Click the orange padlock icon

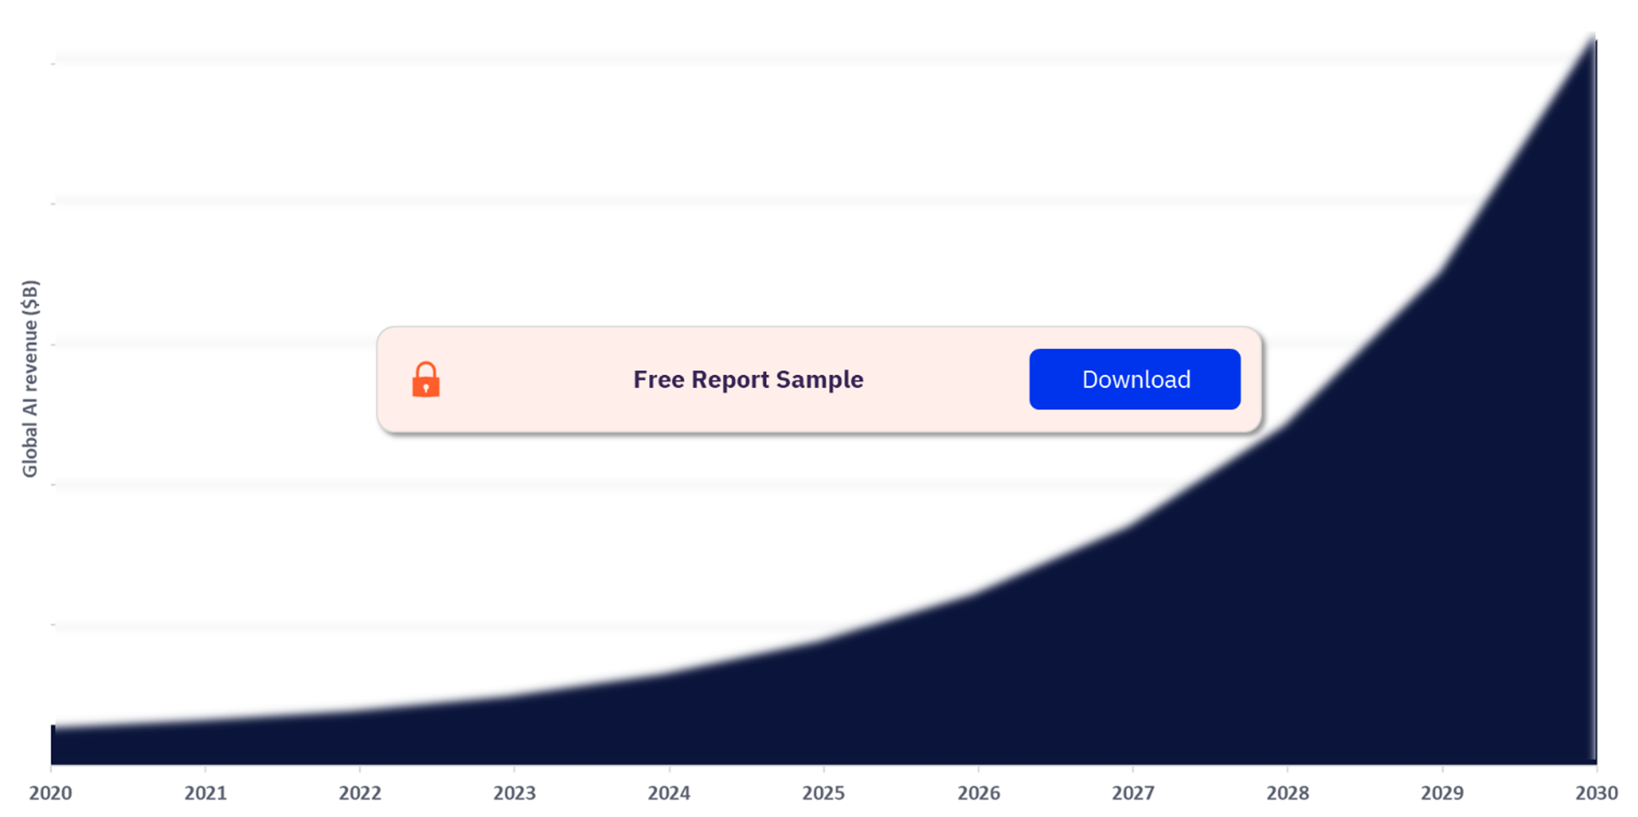[426, 379]
